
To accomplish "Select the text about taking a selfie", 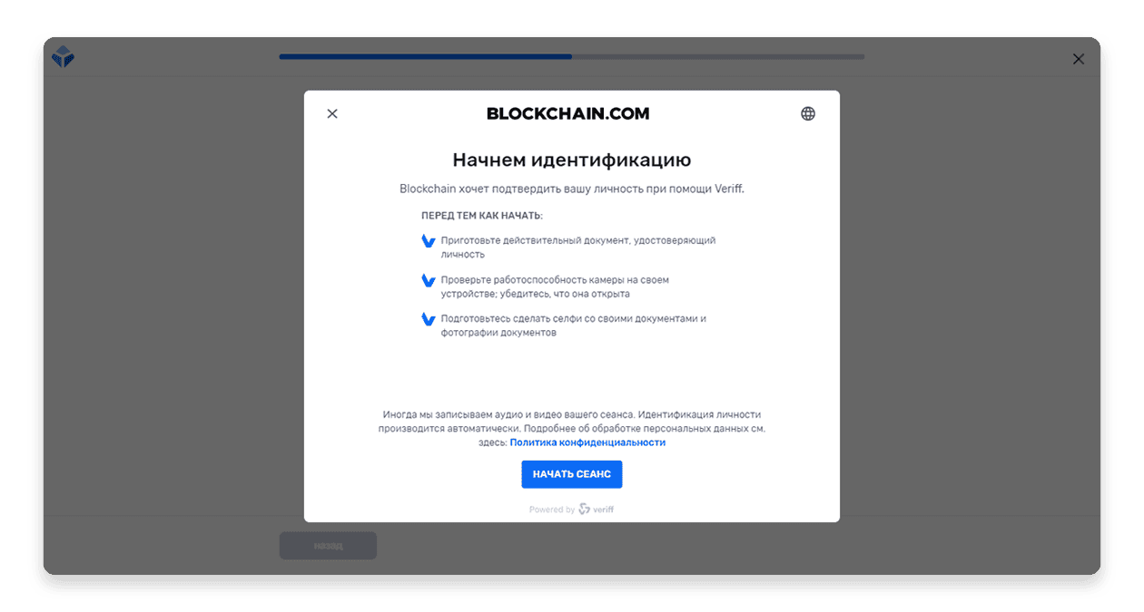I will pos(574,325).
